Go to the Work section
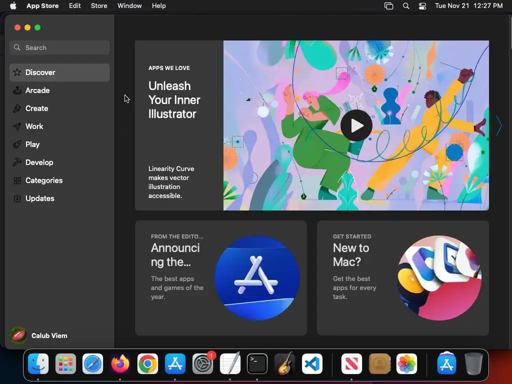 pyautogui.click(x=59, y=126)
